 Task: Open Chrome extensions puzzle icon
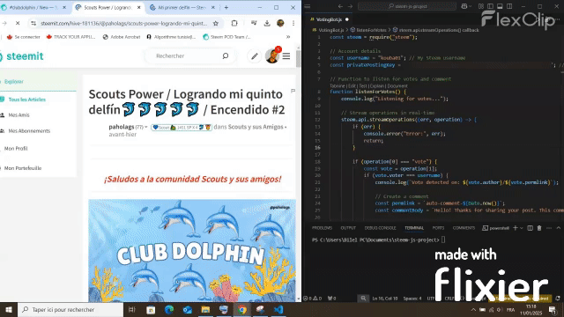(x=234, y=23)
